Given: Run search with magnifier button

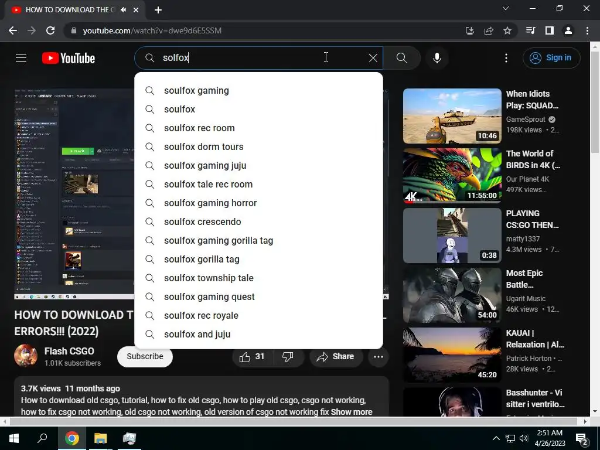Looking at the screenshot, I should [x=402, y=58].
